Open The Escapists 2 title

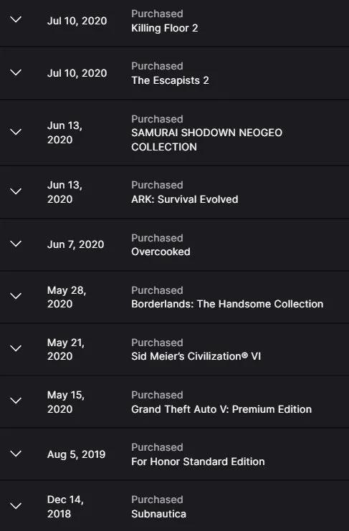(x=170, y=80)
